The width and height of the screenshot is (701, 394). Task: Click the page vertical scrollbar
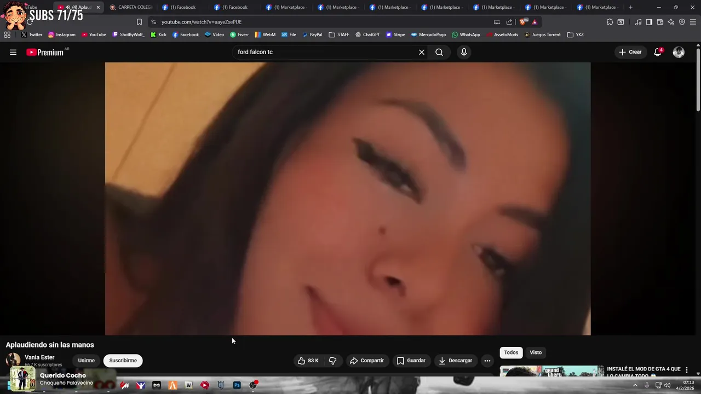tap(698, 79)
